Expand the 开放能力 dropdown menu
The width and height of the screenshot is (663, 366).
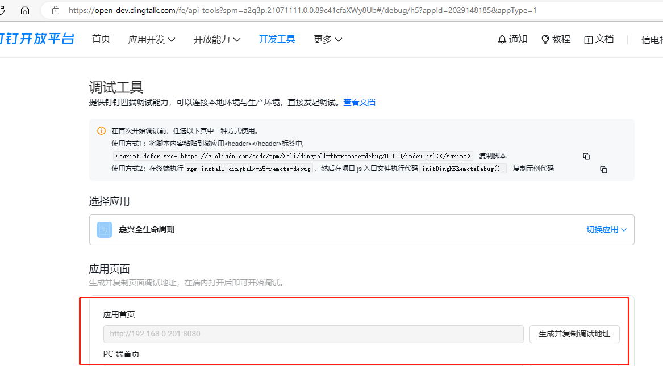(x=217, y=39)
